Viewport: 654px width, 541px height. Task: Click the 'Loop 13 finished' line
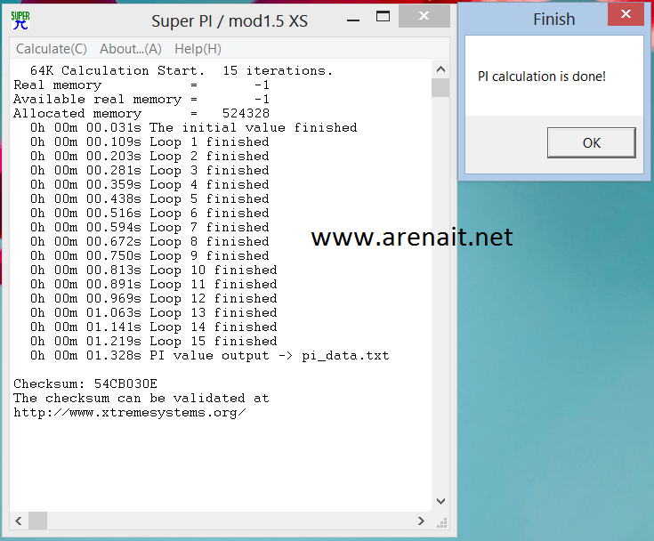click(x=153, y=312)
